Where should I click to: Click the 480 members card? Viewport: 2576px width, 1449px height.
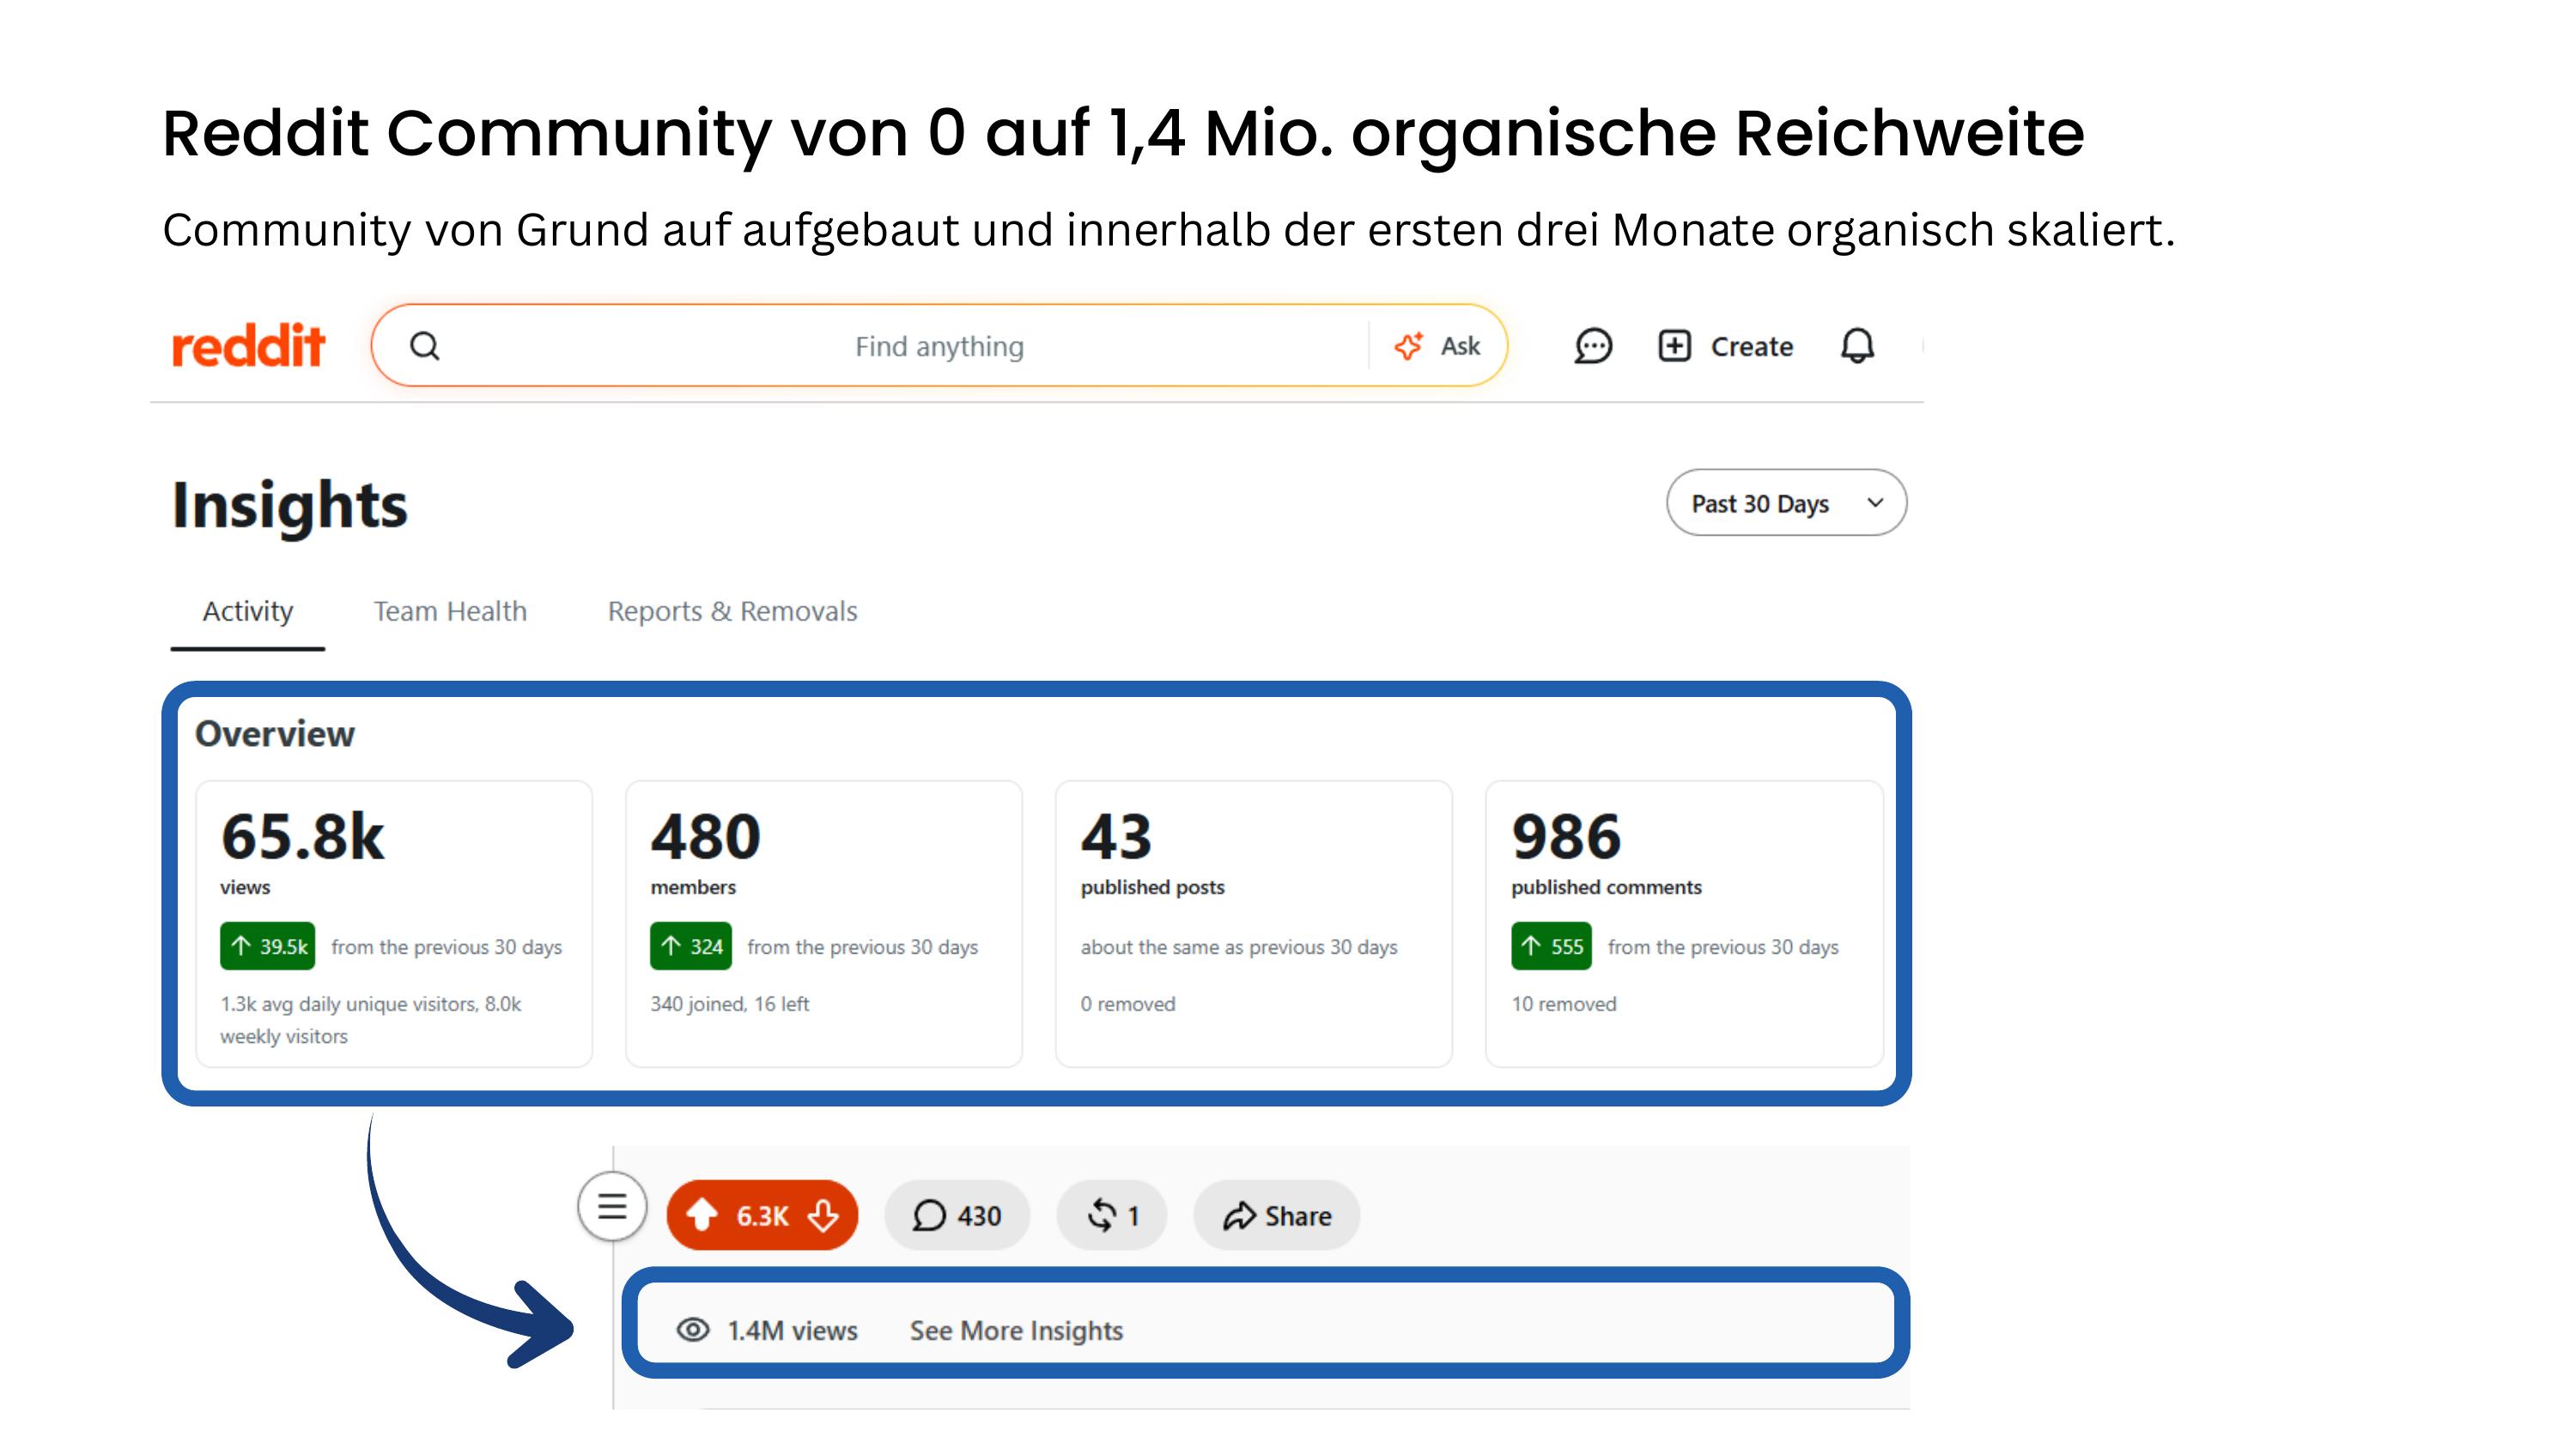[x=824, y=924]
